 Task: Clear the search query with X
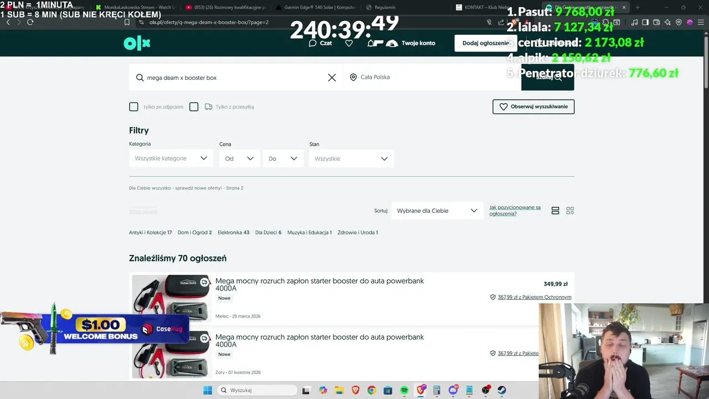332,78
